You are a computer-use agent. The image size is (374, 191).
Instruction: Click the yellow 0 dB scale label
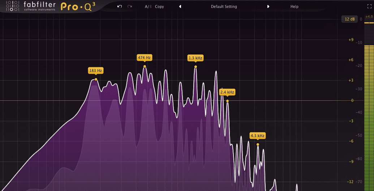[352, 100]
